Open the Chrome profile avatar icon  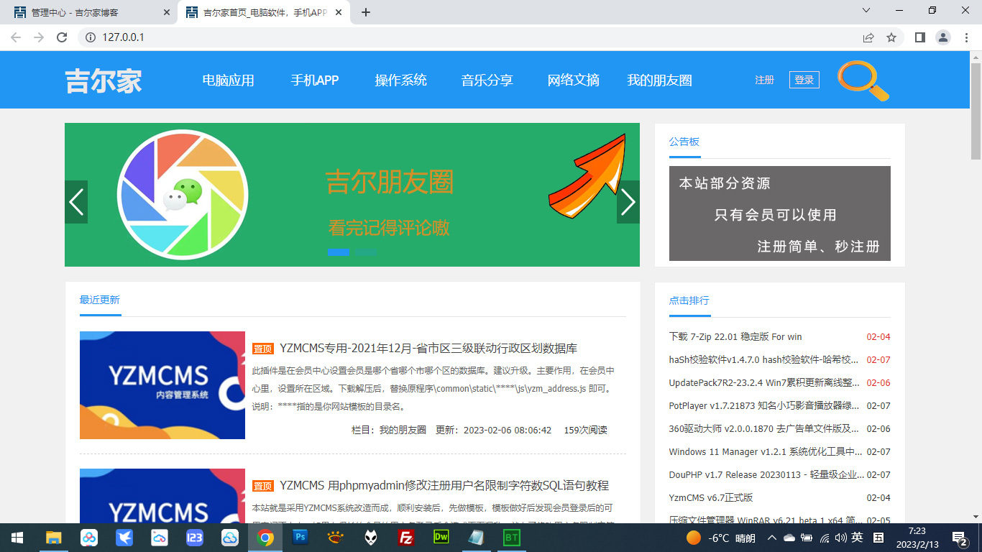click(x=943, y=37)
